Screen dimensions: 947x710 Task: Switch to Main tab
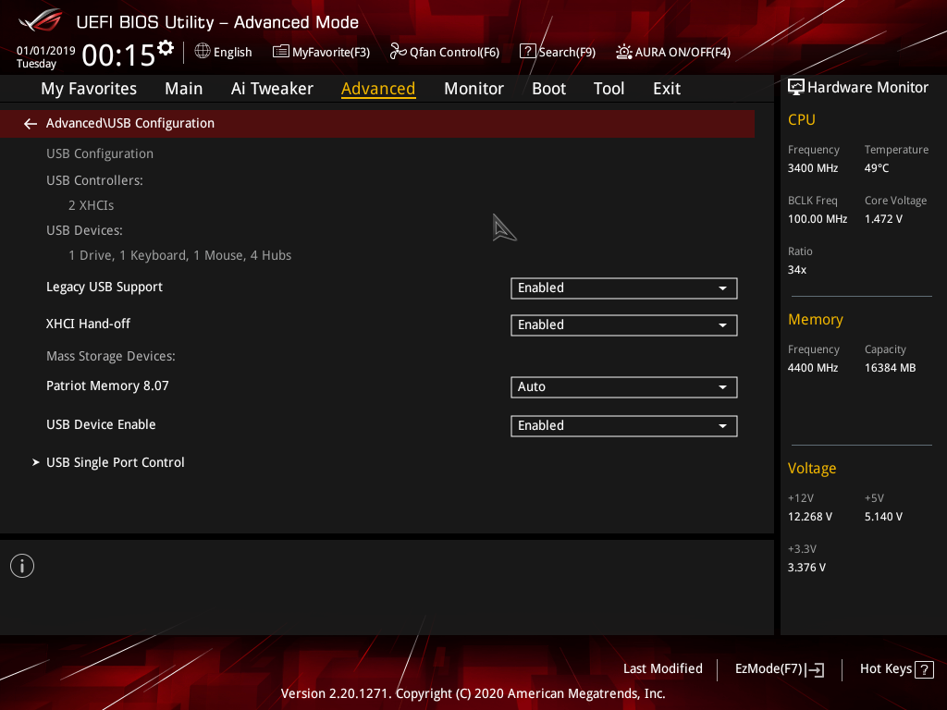click(184, 89)
